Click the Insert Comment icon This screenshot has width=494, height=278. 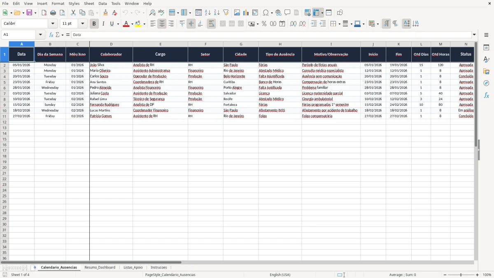[x=288, y=13]
